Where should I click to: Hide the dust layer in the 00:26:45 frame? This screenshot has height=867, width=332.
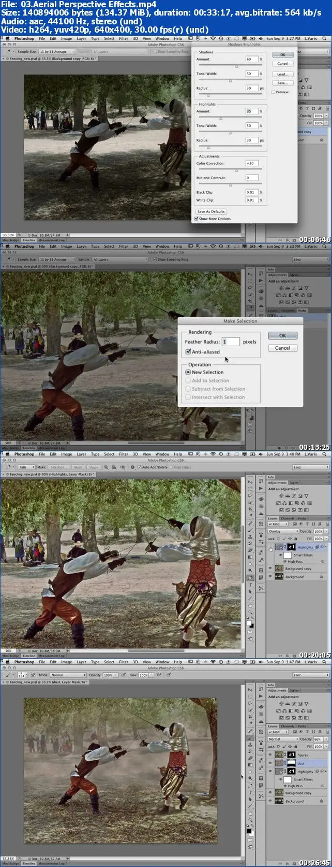pos(270,763)
